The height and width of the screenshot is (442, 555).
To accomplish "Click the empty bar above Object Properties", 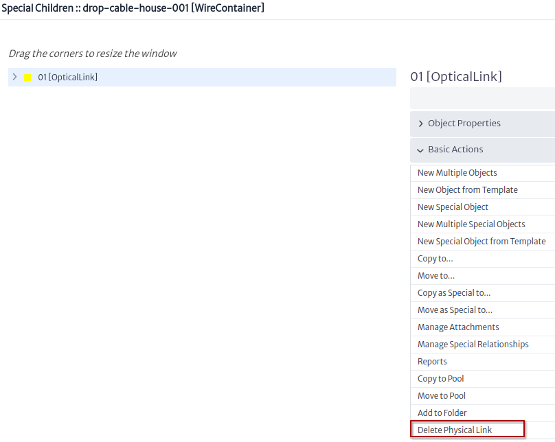I will (x=482, y=98).
